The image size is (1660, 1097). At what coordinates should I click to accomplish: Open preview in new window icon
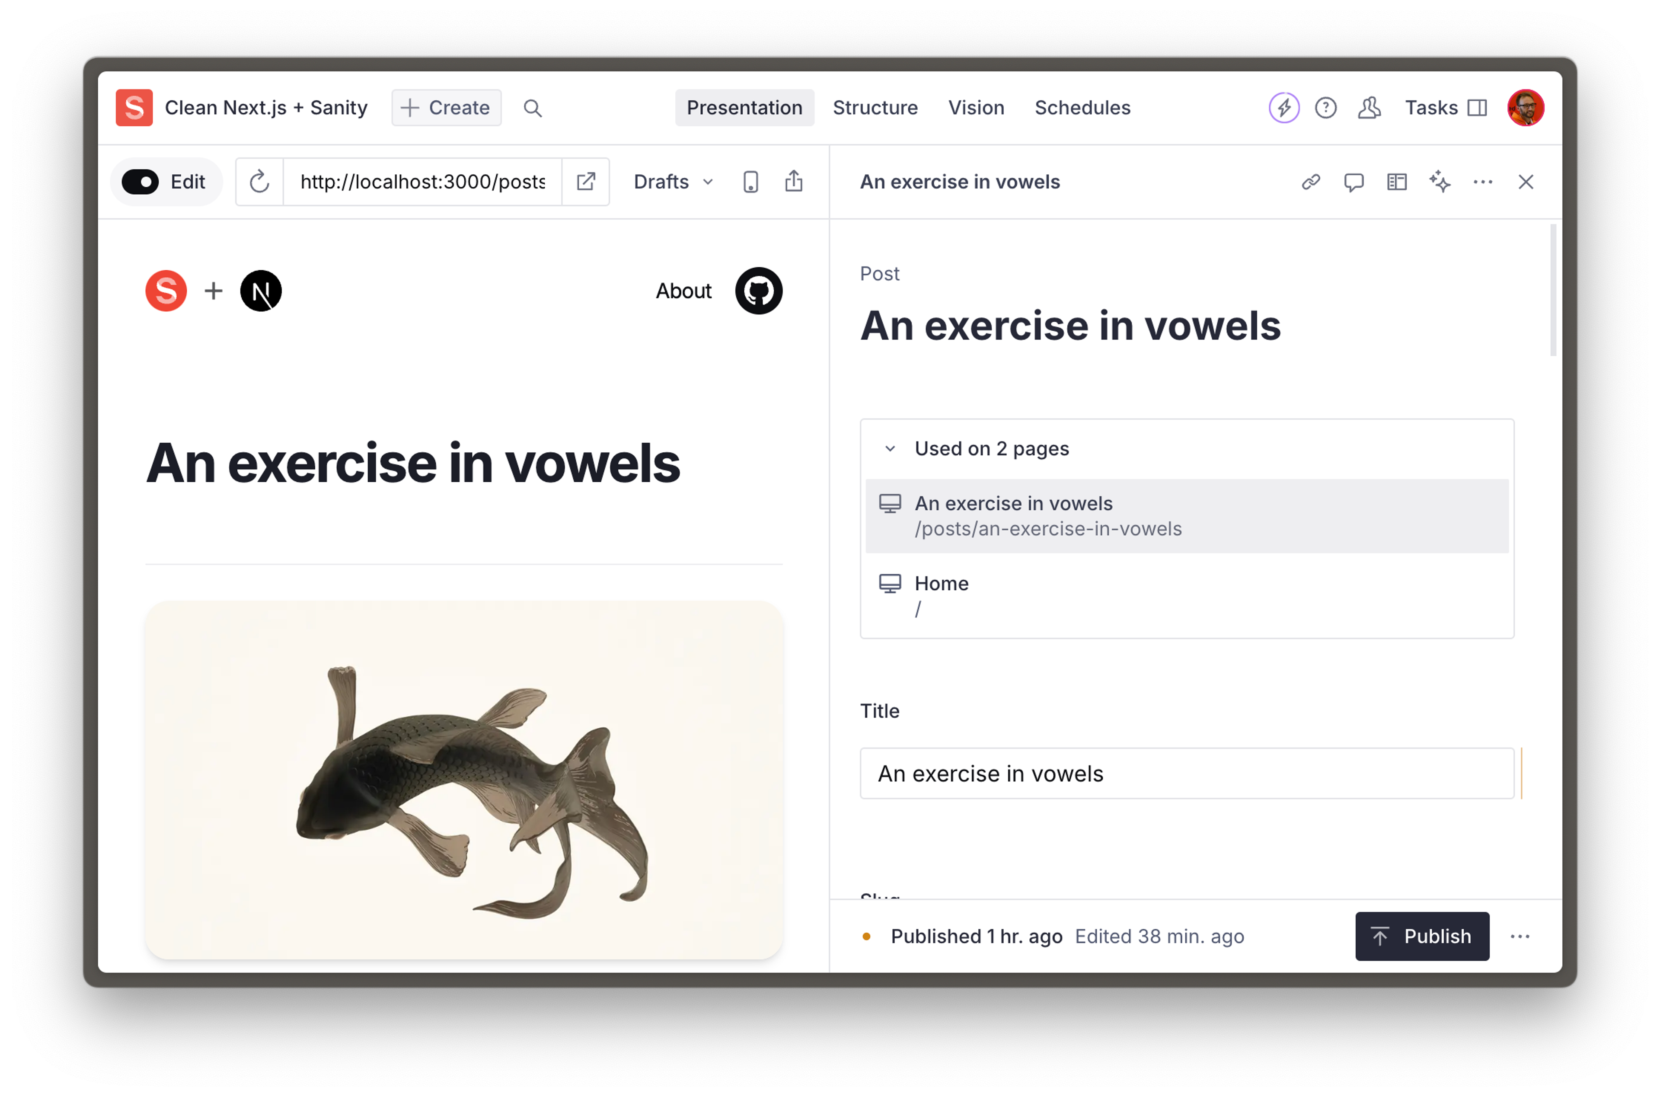coord(586,182)
